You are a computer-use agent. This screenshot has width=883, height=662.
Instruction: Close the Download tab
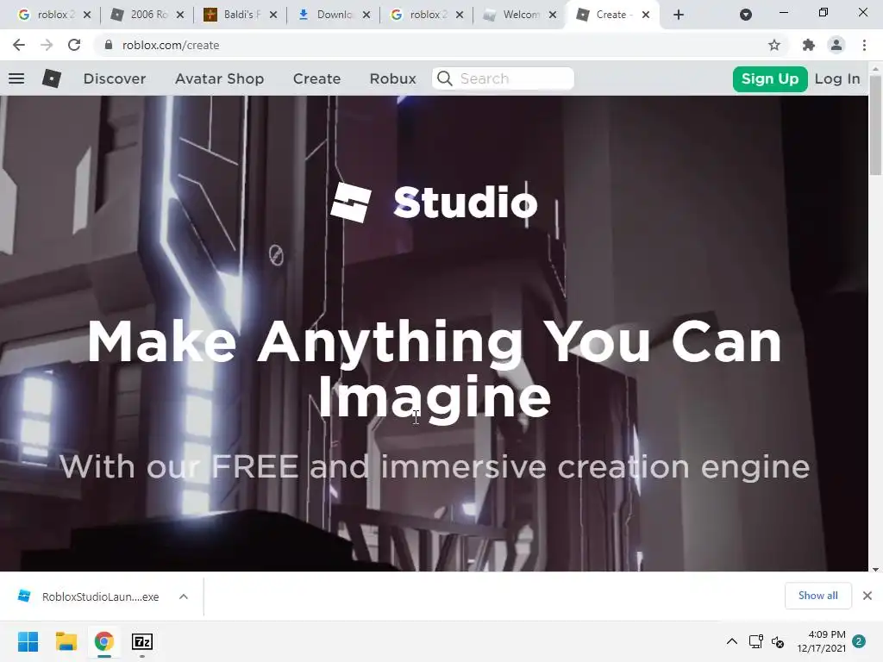click(366, 15)
